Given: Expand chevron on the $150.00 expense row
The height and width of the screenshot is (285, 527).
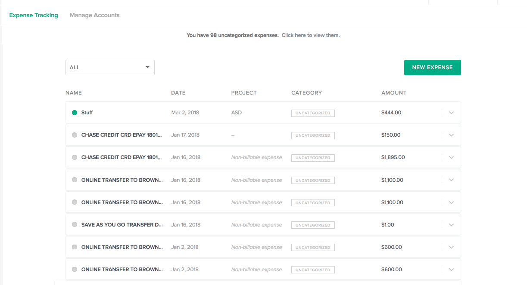Looking at the screenshot, I should 451,135.
